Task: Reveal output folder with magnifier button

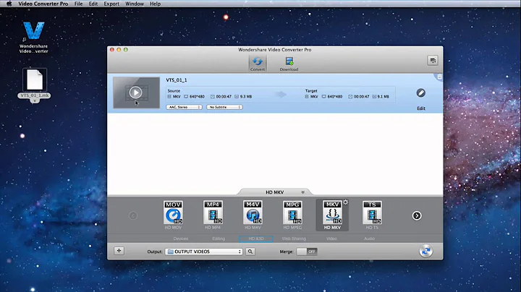Action: [x=250, y=252]
